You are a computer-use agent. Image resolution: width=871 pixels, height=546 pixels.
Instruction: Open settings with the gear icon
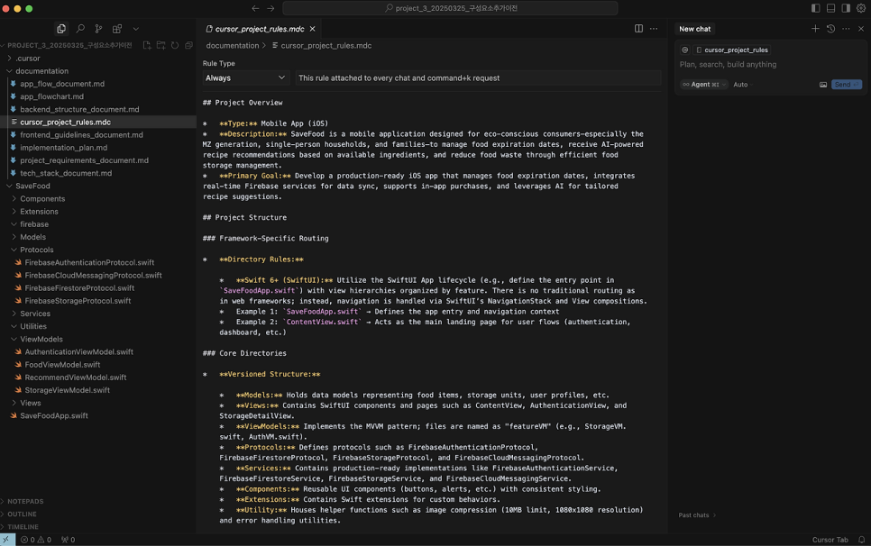point(861,8)
